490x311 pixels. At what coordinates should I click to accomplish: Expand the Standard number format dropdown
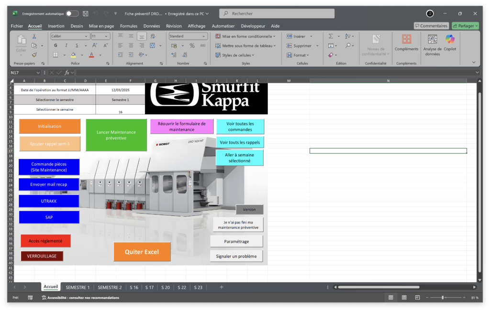pyautogui.click(x=188, y=36)
